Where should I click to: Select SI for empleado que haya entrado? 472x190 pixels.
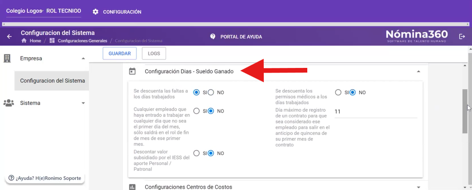pos(197,111)
